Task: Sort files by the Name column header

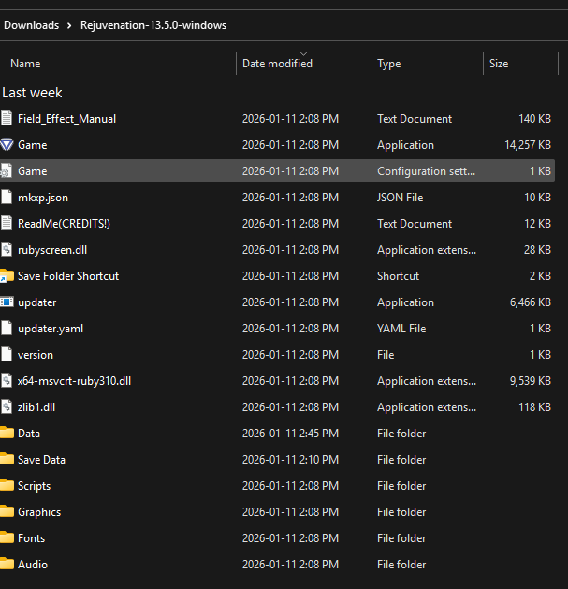Action: click(25, 64)
